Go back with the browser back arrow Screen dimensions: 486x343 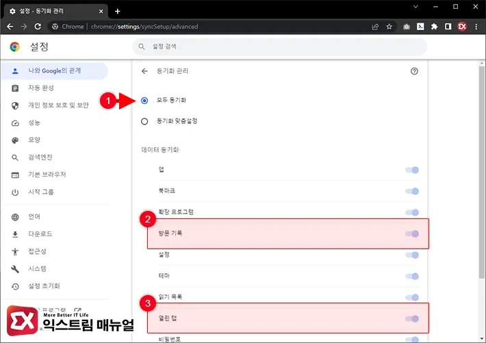10,27
